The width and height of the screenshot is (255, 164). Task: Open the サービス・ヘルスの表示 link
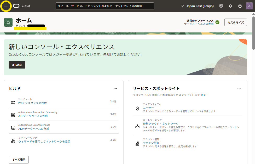tap(199, 24)
